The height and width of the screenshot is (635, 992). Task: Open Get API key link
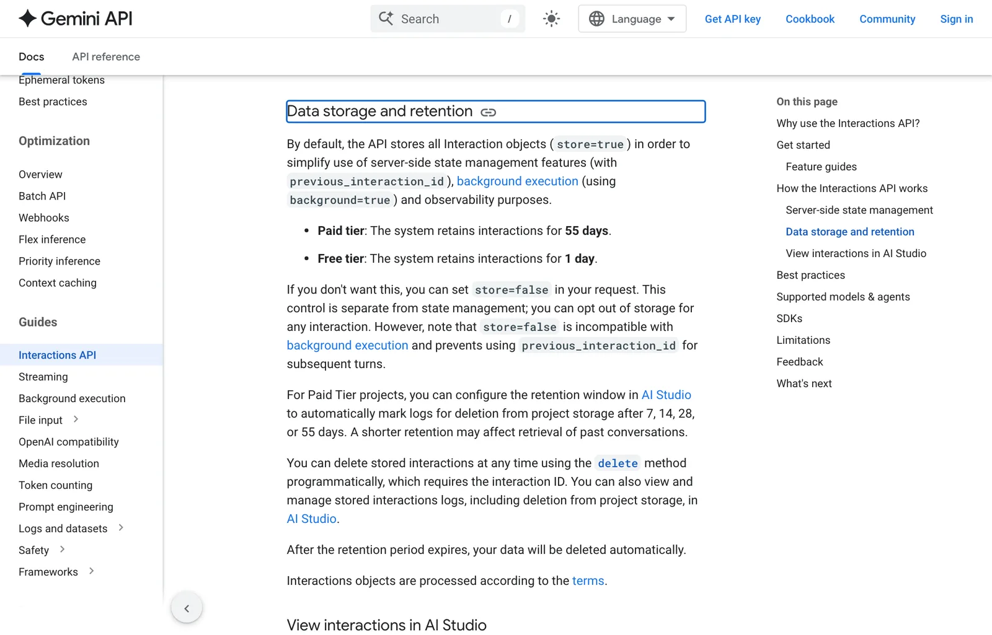tap(733, 19)
